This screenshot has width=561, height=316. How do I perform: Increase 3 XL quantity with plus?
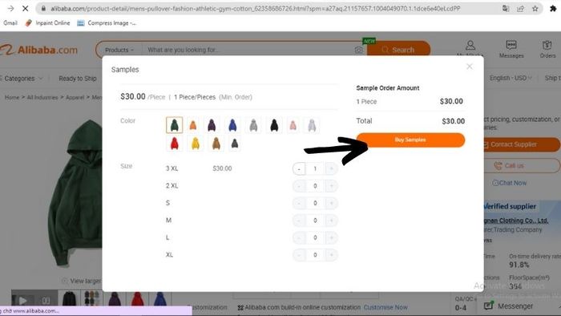pos(331,168)
